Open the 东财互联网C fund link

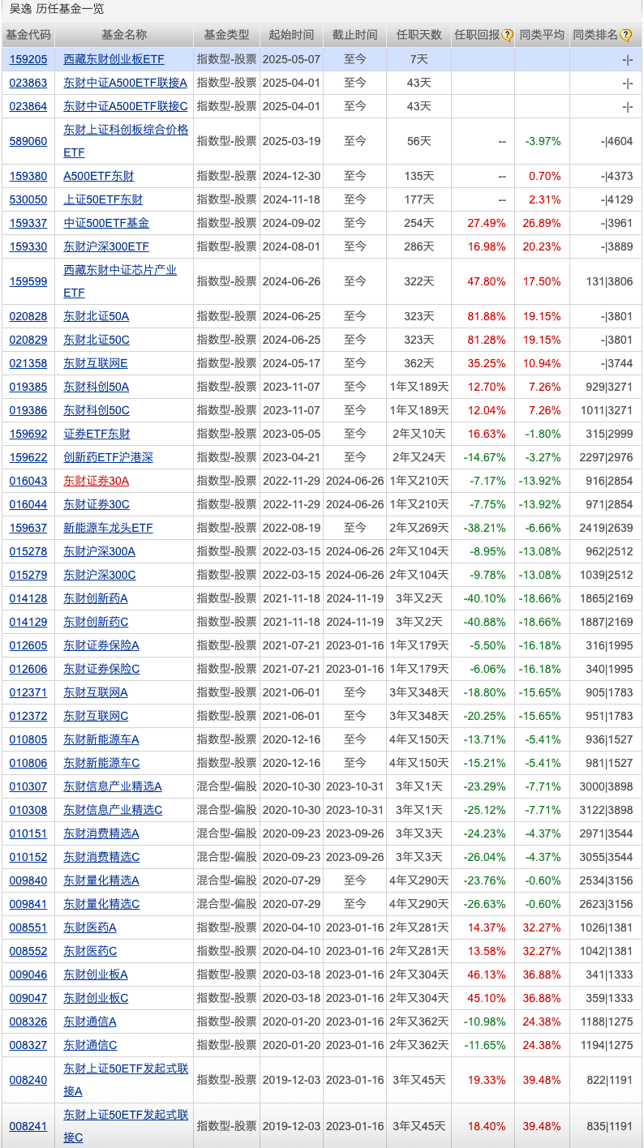pos(96,716)
